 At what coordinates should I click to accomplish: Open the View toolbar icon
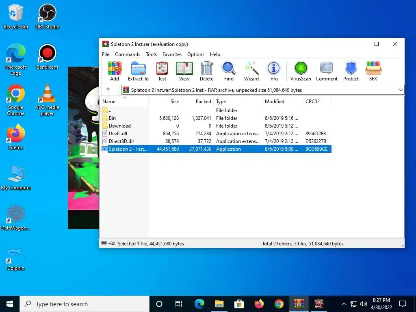[x=184, y=71]
